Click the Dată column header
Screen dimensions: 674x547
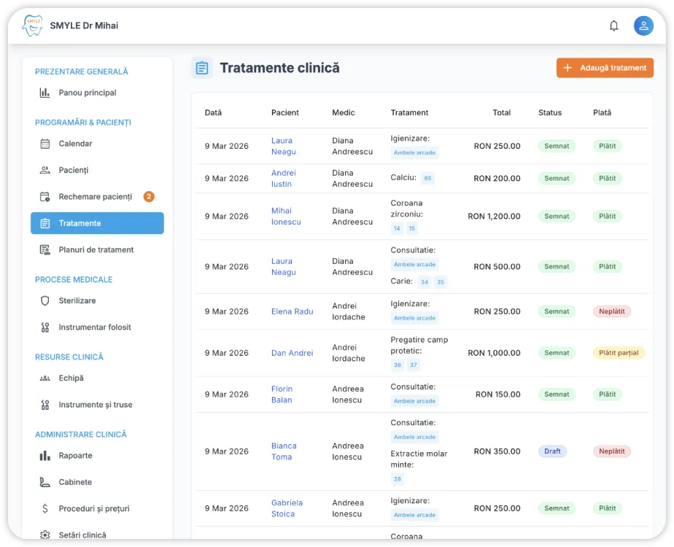[x=213, y=112]
